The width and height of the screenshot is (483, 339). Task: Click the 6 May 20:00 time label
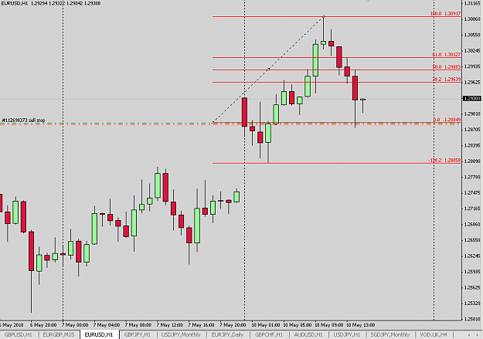point(43,325)
